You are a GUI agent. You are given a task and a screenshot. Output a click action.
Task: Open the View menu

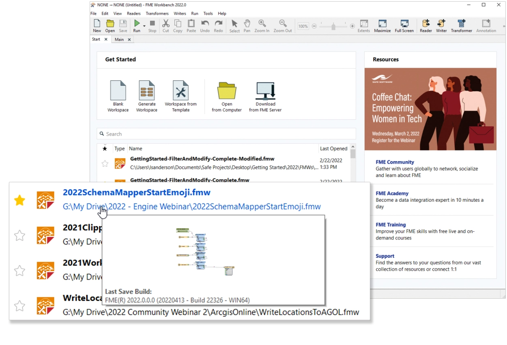118,13
